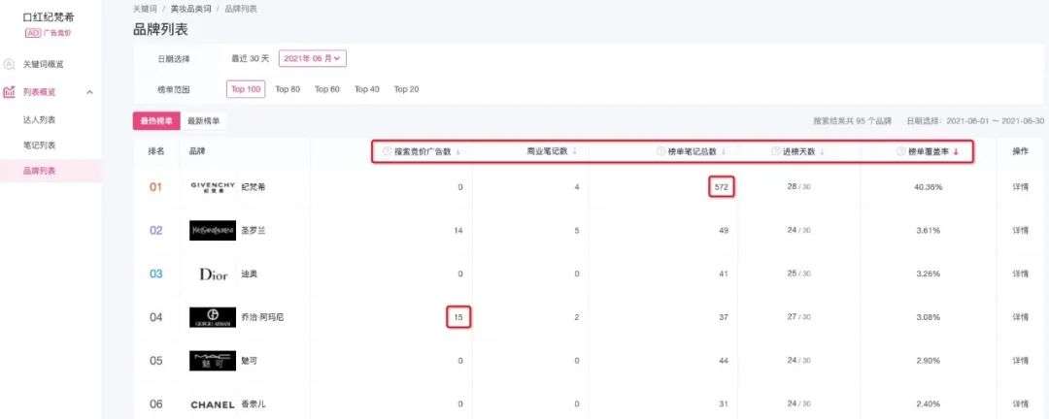
Task: Click the Giorgio Armani brand logo
Action: 213,317
